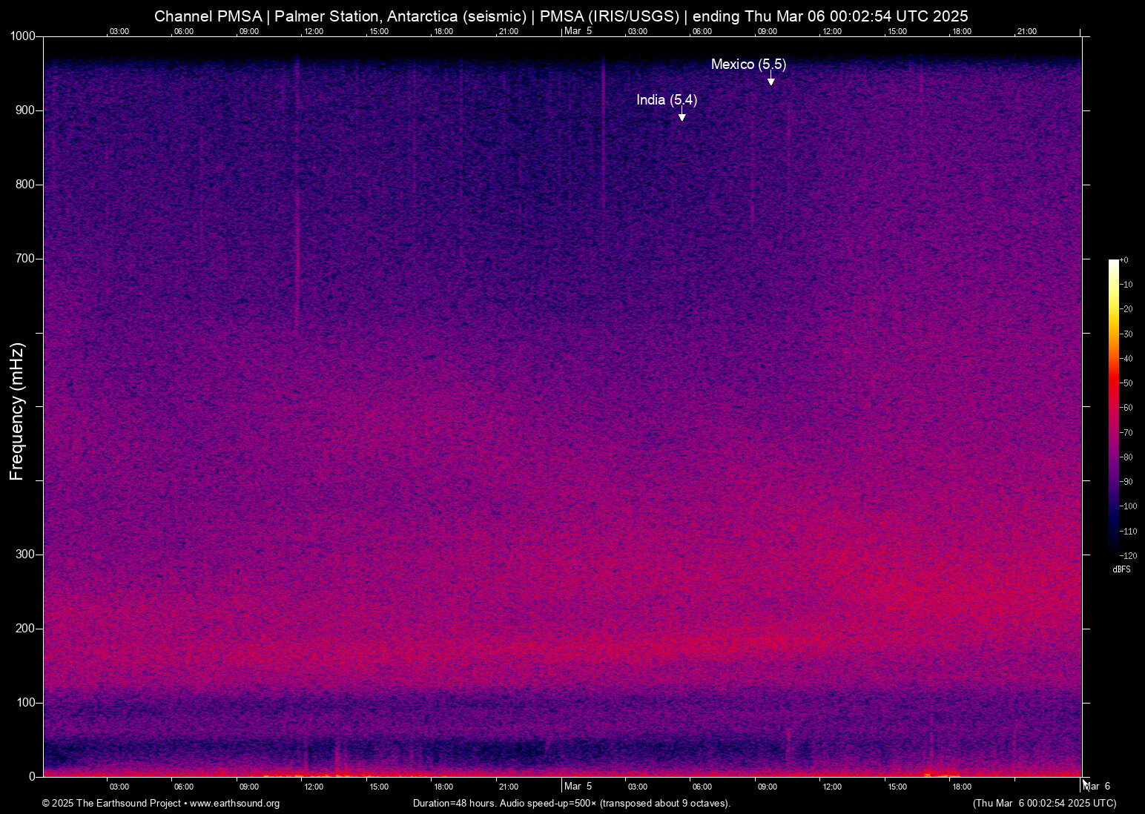
Task: Click the Frequency (mHz) axis label
Action: click(17, 411)
